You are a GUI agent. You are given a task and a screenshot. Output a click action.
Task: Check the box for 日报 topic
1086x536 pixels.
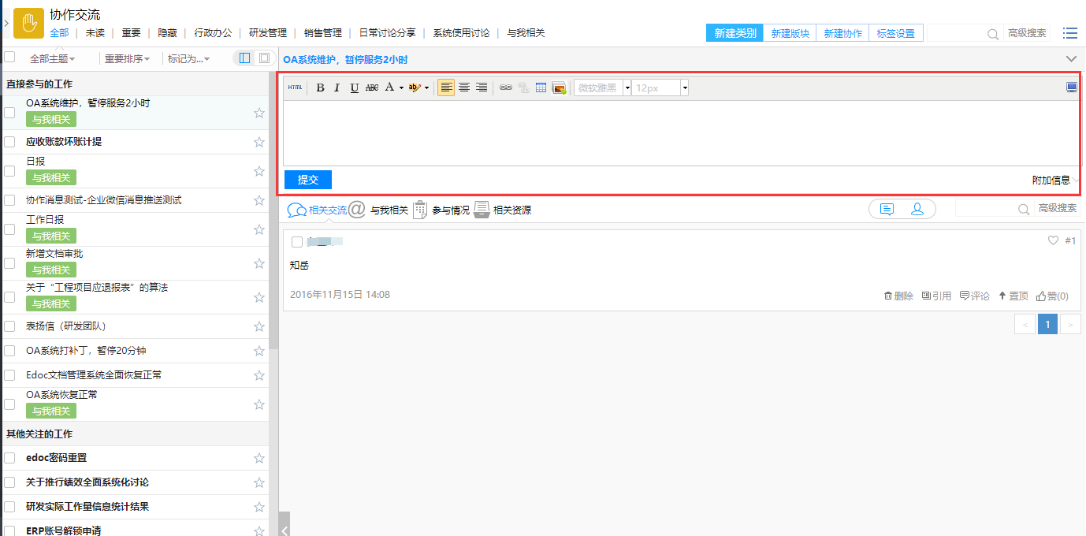(x=9, y=170)
